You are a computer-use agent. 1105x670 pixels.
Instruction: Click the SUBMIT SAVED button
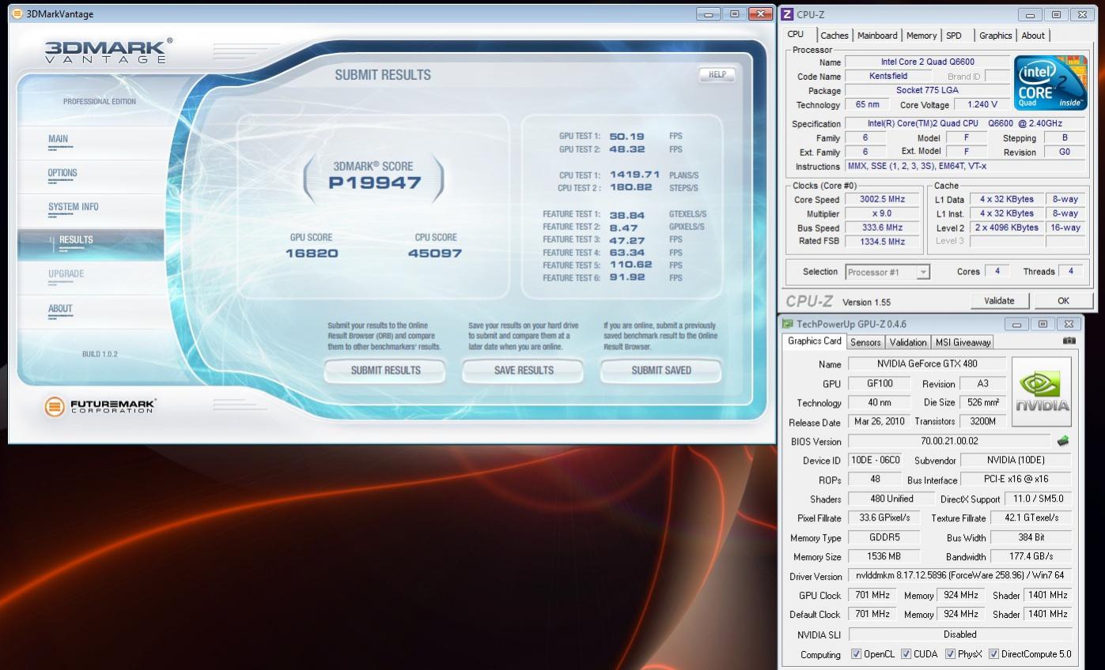pos(660,370)
